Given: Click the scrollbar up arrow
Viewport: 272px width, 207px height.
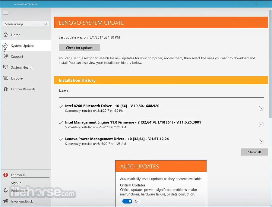Looking at the screenshot, I should (270, 9).
